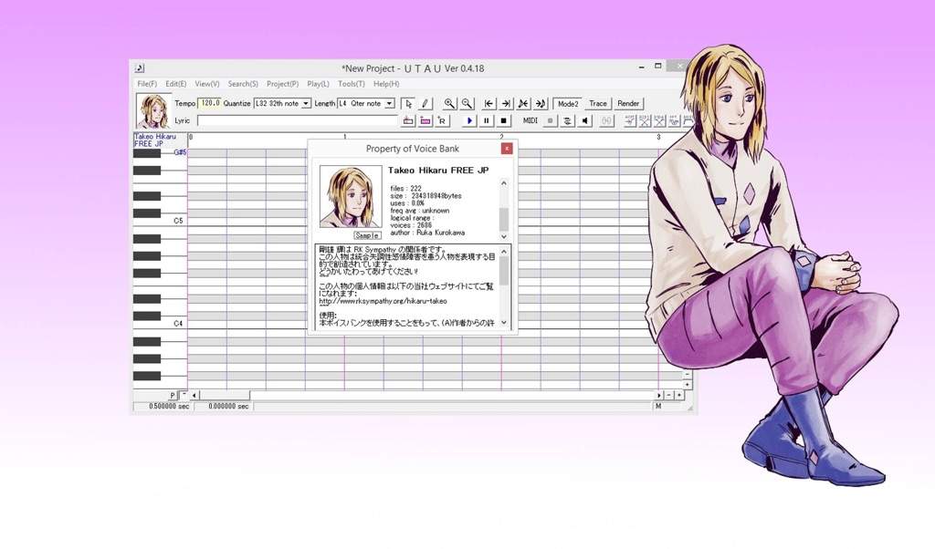This screenshot has width=935, height=549.
Task: Click right arrow of piano roll horizontal scrollbar
Action: coord(659,395)
